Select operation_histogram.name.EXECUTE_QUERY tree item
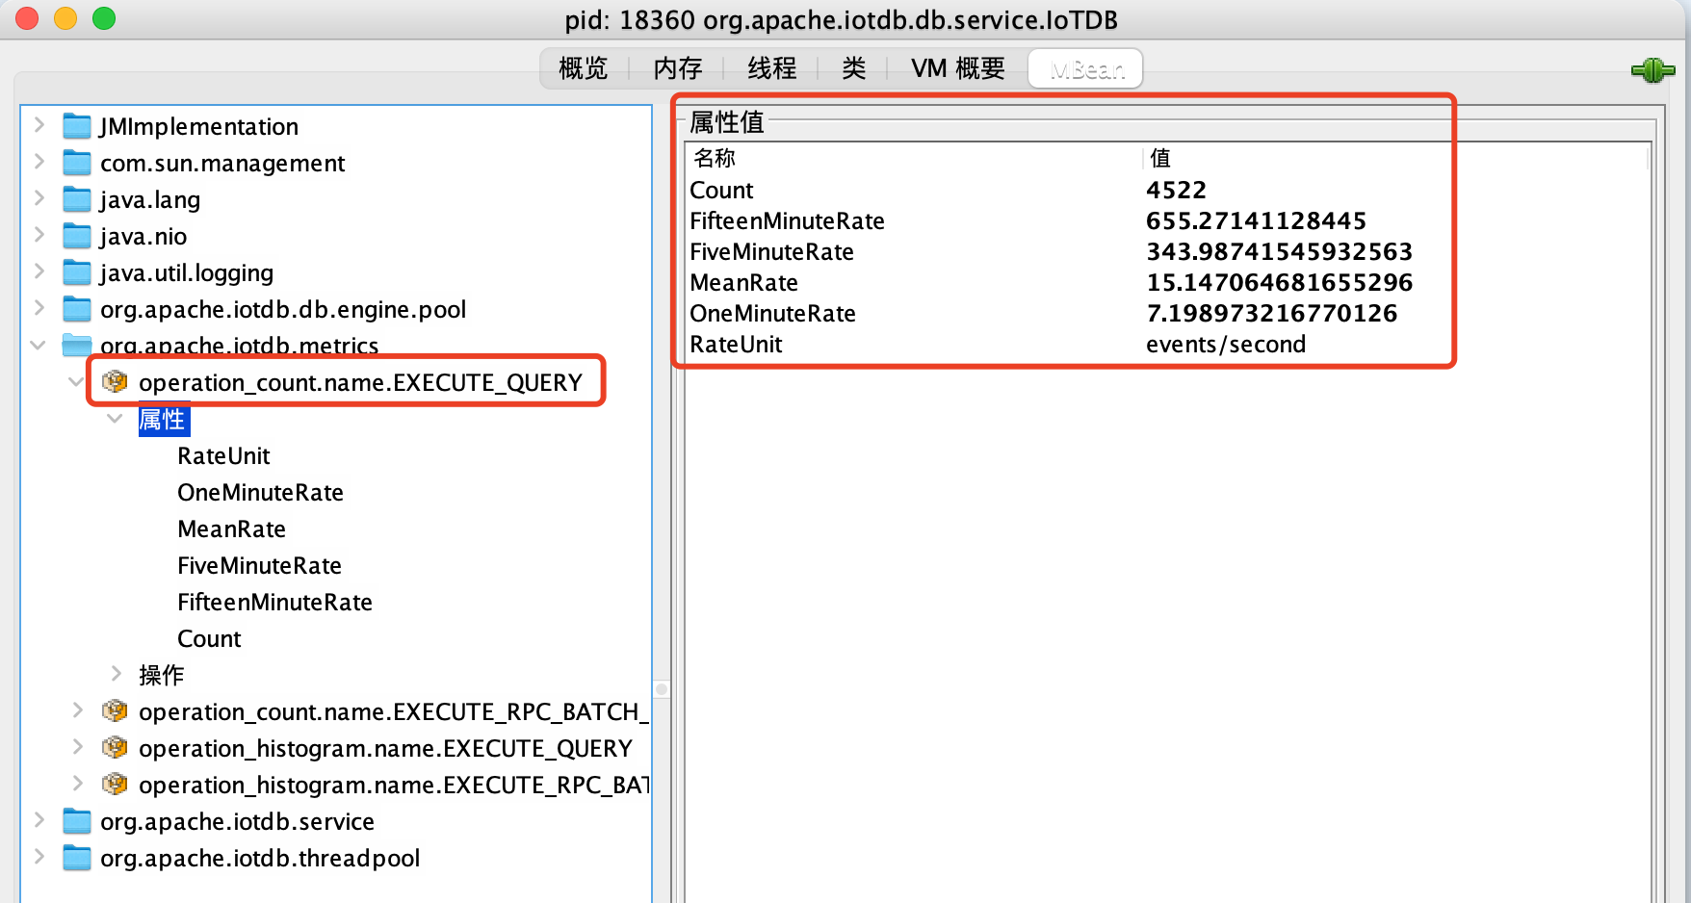 [385, 749]
